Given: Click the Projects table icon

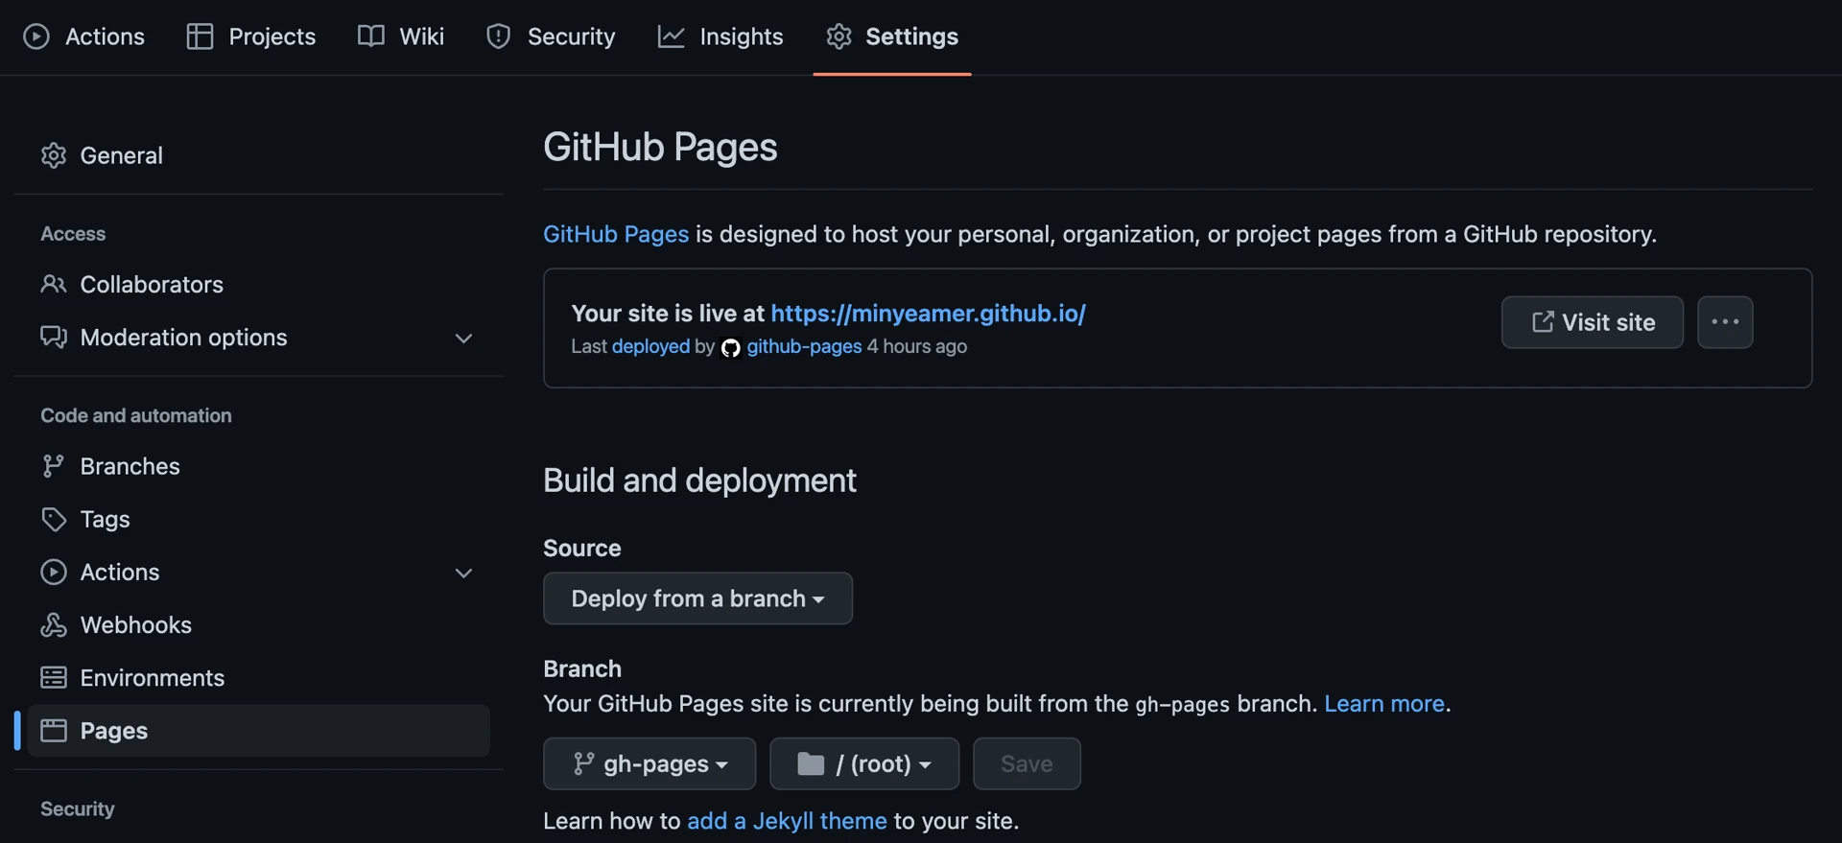Looking at the screenshot, I should click(200, 36).
